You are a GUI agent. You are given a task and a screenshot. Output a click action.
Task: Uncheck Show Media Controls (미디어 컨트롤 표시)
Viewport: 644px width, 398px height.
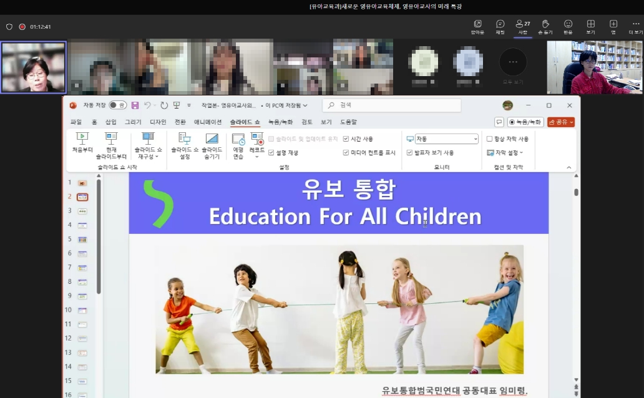(346, 153)
